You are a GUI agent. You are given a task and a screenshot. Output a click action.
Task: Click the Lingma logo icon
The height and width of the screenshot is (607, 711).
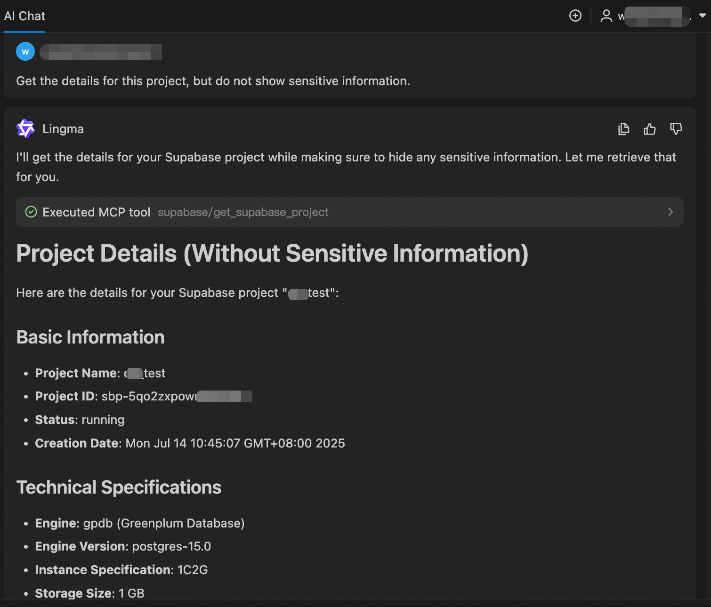point(25,128)
